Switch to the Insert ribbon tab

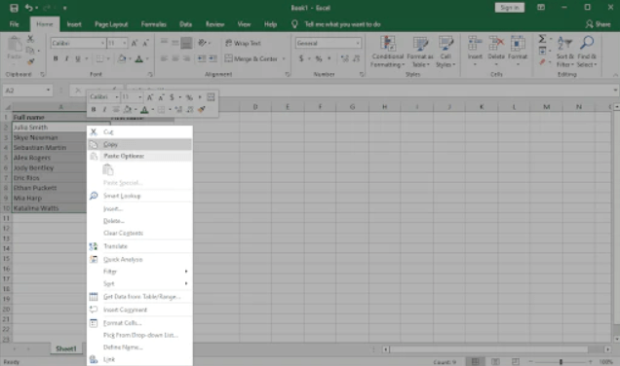[74, 24]
